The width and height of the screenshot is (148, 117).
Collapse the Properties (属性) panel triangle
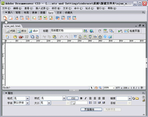[6, 93]
